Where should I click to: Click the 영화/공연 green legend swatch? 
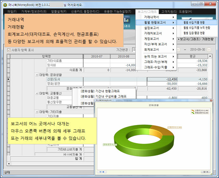click(x=192, y=113)
